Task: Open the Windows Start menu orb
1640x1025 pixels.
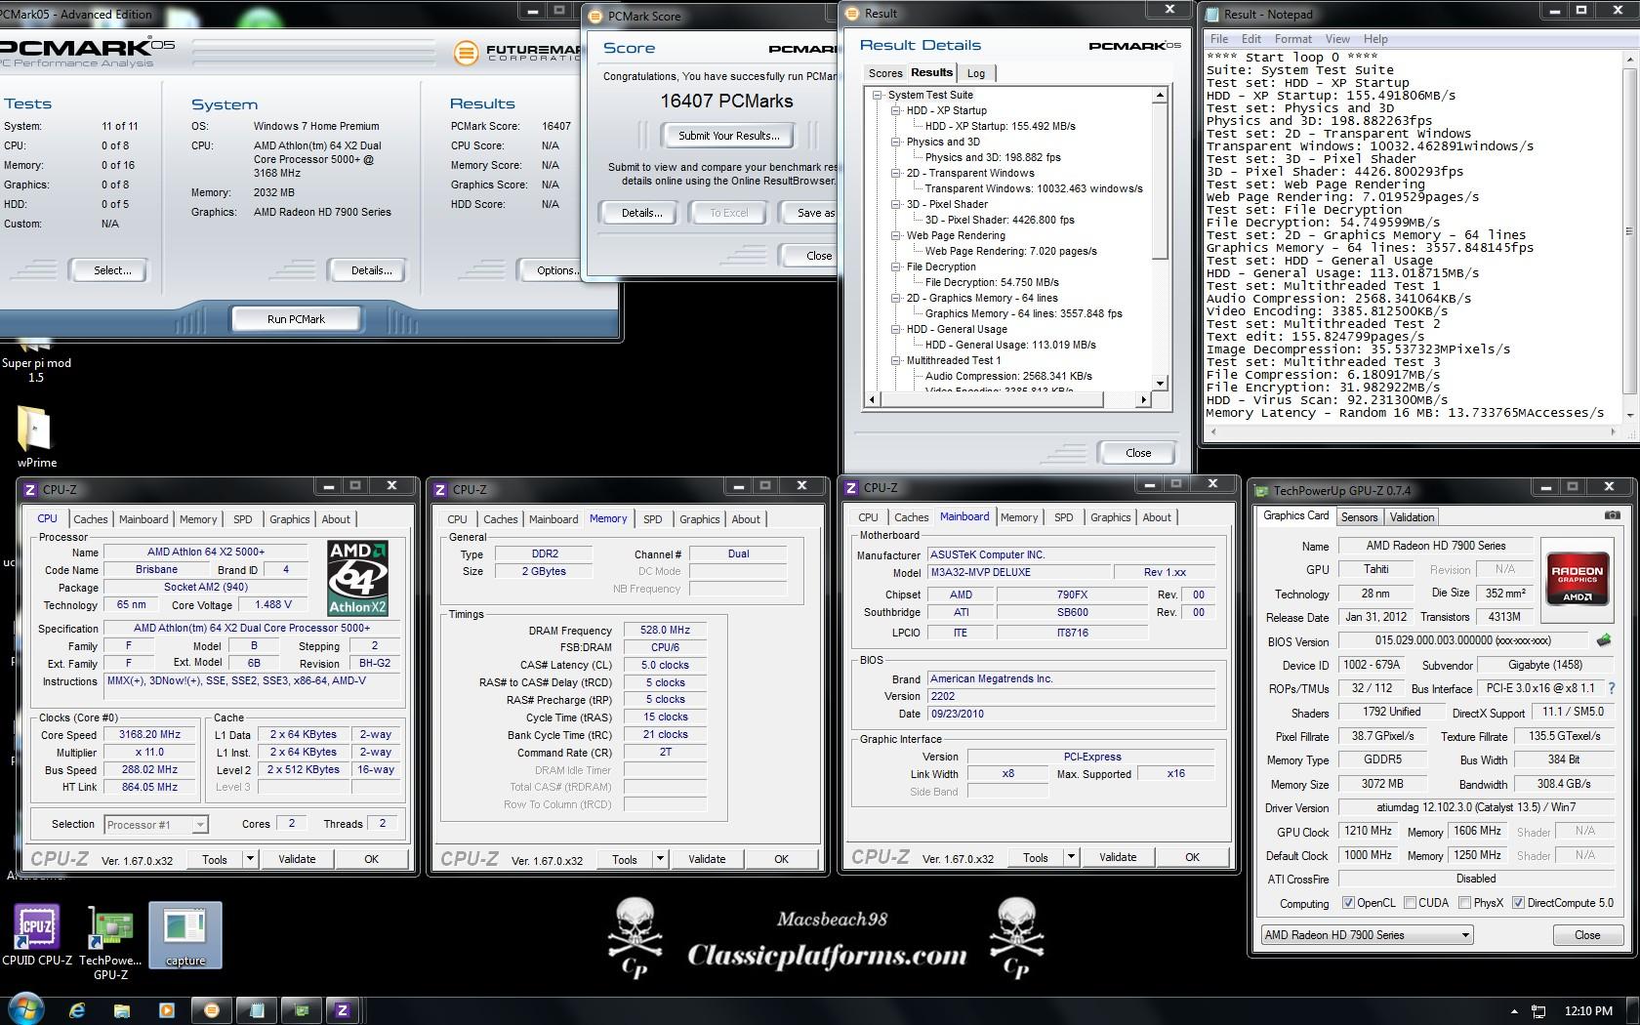Action: 24,1010
